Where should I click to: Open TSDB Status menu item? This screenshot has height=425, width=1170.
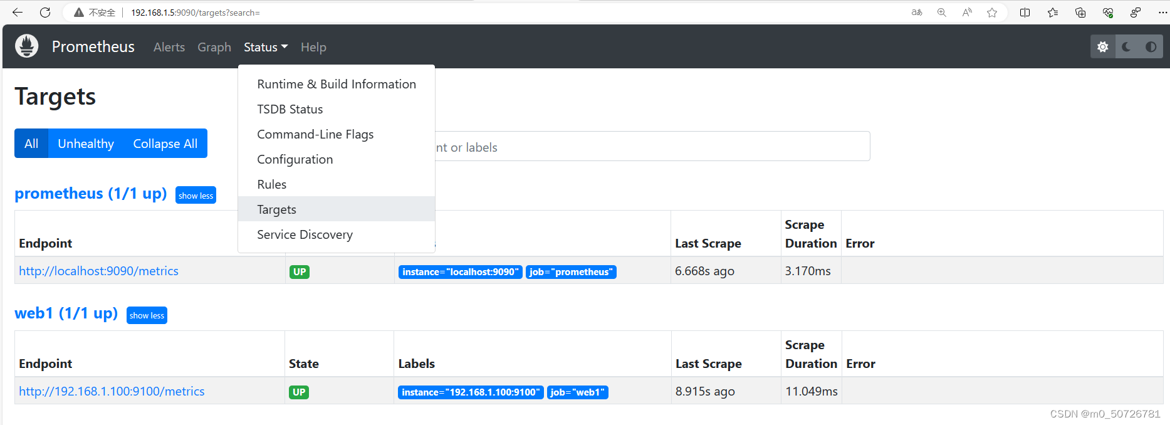point(337,109)
